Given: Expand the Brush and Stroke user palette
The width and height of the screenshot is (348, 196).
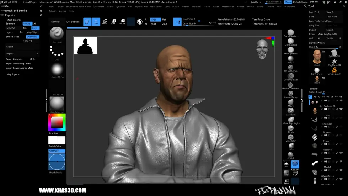Looking at the screenshot, I should click(16, 11).
